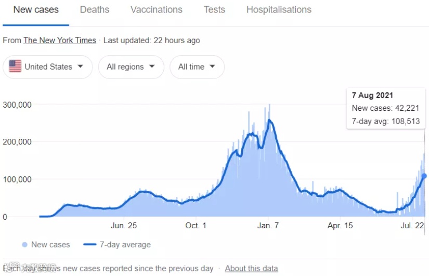Click the About this data link
Screen dimensions: 429x276
point(251,268)
